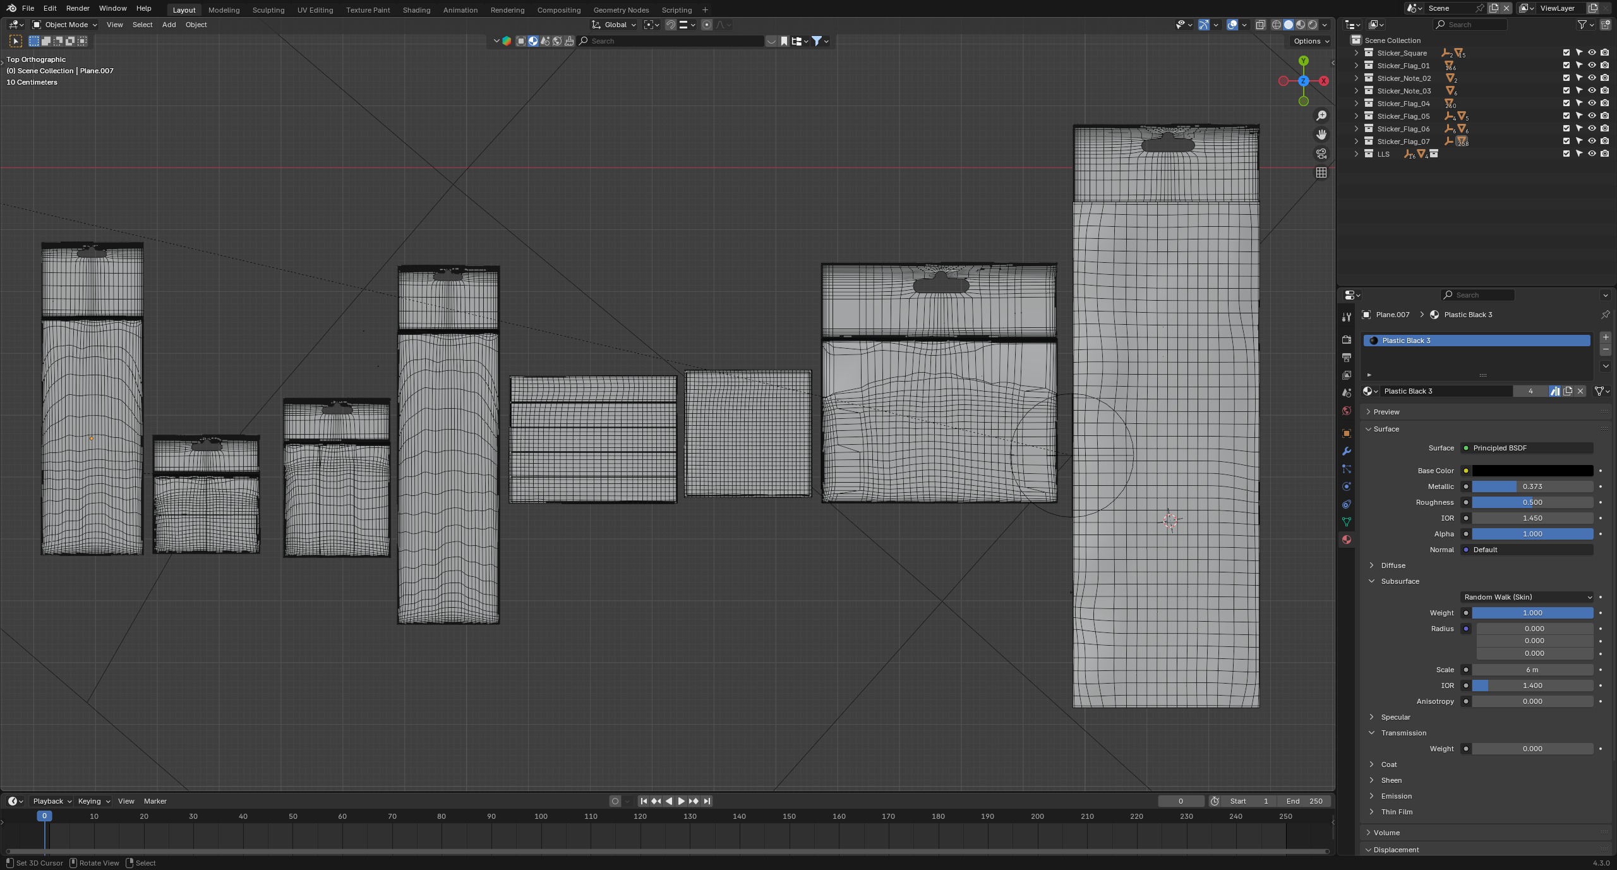Open the Tool properties tab
This screenshot has height=870, width=1617.
pyautogui.click(x=1346, y=317)
